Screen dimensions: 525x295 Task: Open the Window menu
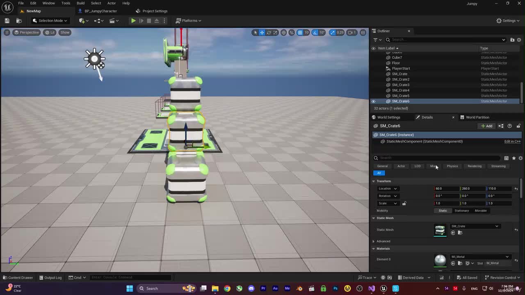click(x=48, y=3)
